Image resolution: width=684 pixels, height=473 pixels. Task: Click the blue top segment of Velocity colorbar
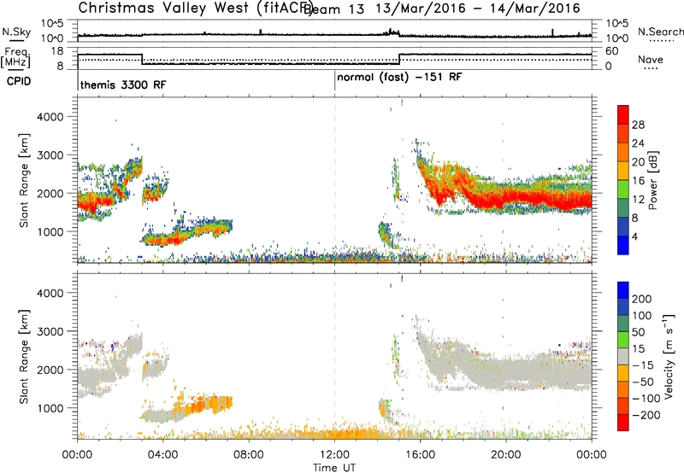pyautogui.click(x=623, y=290)
